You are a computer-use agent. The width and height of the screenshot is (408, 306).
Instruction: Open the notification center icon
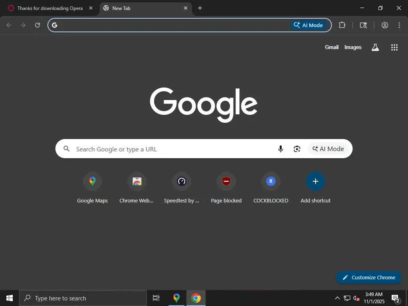pyautogui.click(x=396, y=298)
